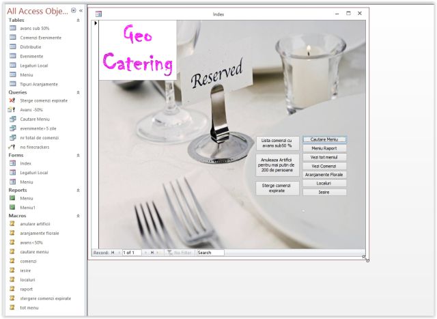Collapse the Tables group
Screen dimensions: 437x319
[79, 20]
